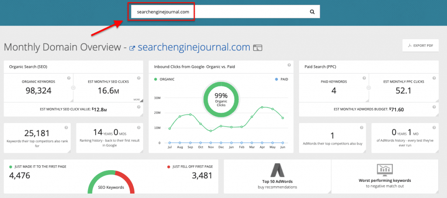
Task: Click the Worst performing keywords monitor icon
Action: pos(385,170)
